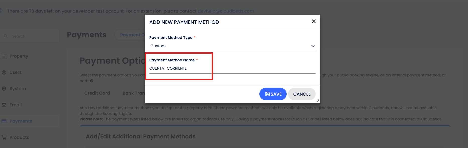Click the magnifier icon in the search box
Screen dimensions: 468x148
(x=6, y=36)
